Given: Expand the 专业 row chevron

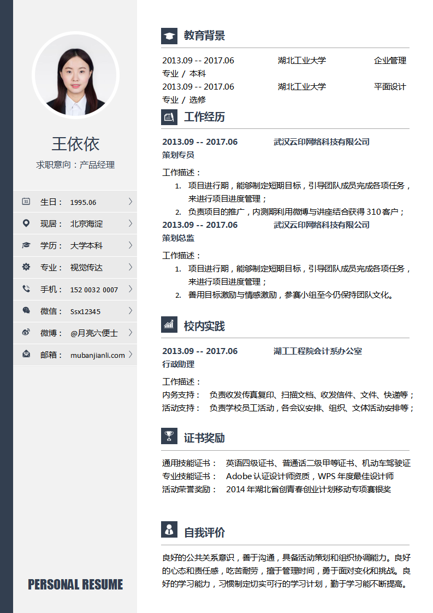Looking at the screenshot, I should click(130, 267).
